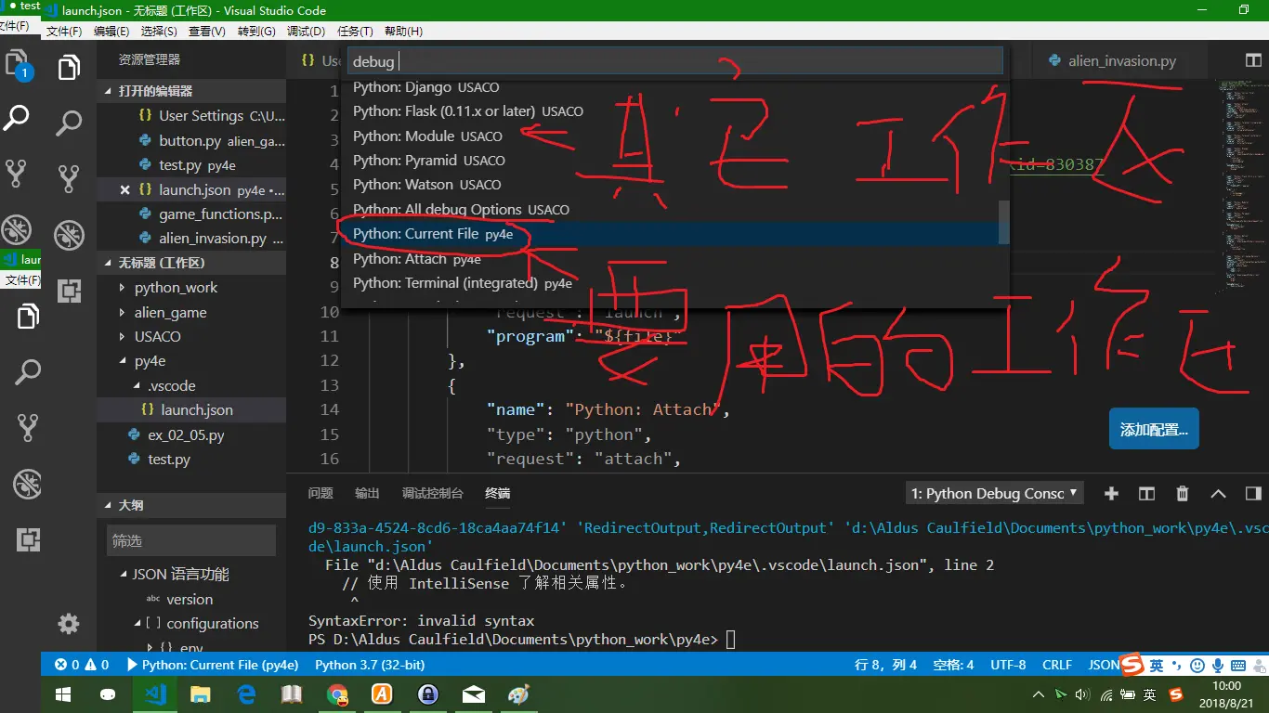Image resolution: width=1269 pixels, height=713 pixels.
Task: Collapse the 大纲 outline section
Action: tap(191, 505)
